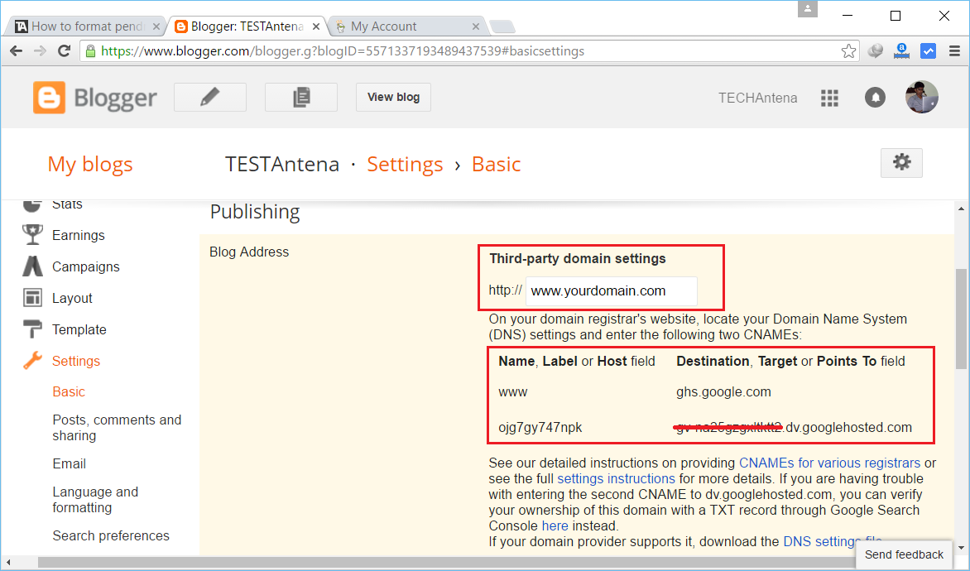Open the account profile picture

point(922,97)
